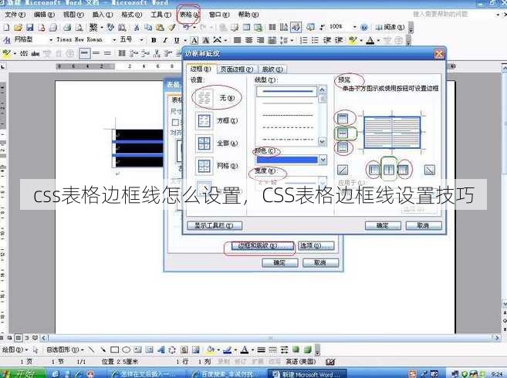Click the Print preview magnifier icon
The width and height of the screenshot is (507, 378).
pyautogui.click(x=79, y=28)
